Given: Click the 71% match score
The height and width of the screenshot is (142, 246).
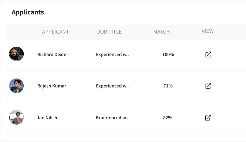Looking at the screenshot, I should point(168,86).
